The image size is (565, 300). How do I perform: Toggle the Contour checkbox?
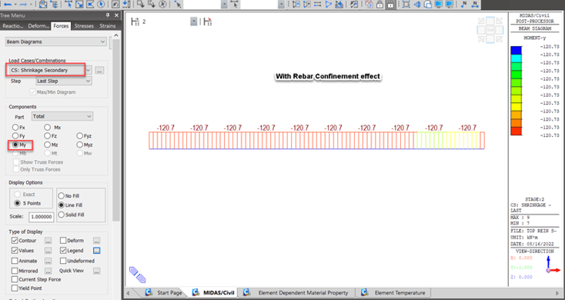click(15, 241)
